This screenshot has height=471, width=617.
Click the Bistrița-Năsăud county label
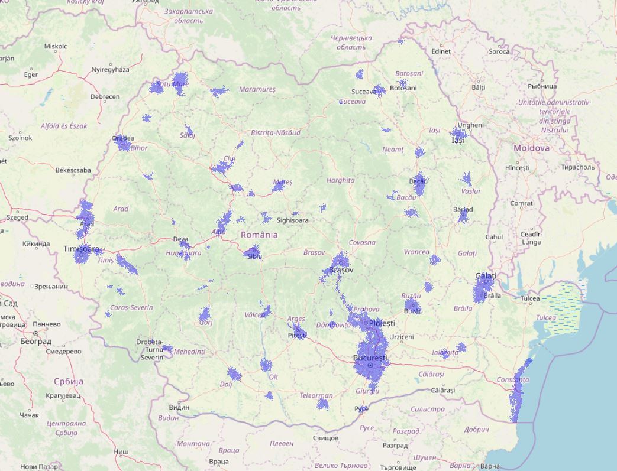click(x=276, y=133)
